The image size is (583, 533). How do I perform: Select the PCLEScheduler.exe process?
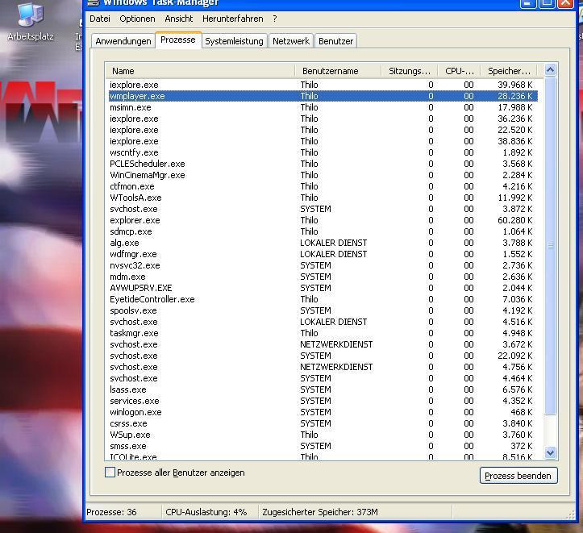pyautogui.click(x=323, y=164)
